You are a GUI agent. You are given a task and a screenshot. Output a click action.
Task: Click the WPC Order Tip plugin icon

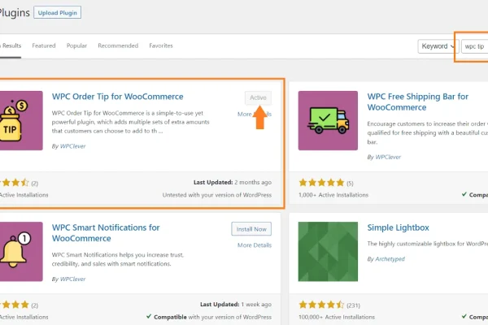click(x=21, y=121)
